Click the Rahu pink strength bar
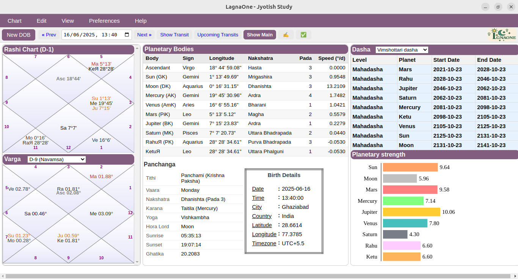The image size is (518, 279). pyautogui.click(x=402, y=246)
